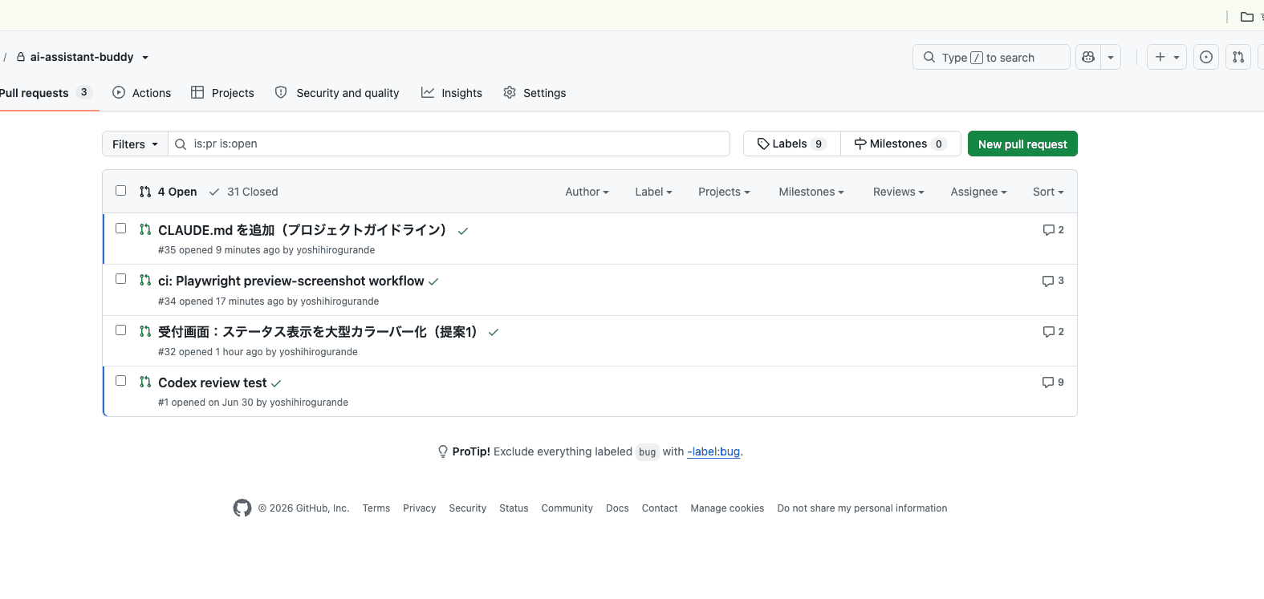
Task: Click the is:pr is:open search field
Action: click(x=449, y=144)
